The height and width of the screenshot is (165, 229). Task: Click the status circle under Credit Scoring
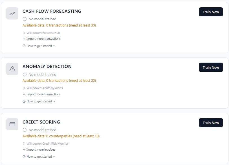pos(25,130)
